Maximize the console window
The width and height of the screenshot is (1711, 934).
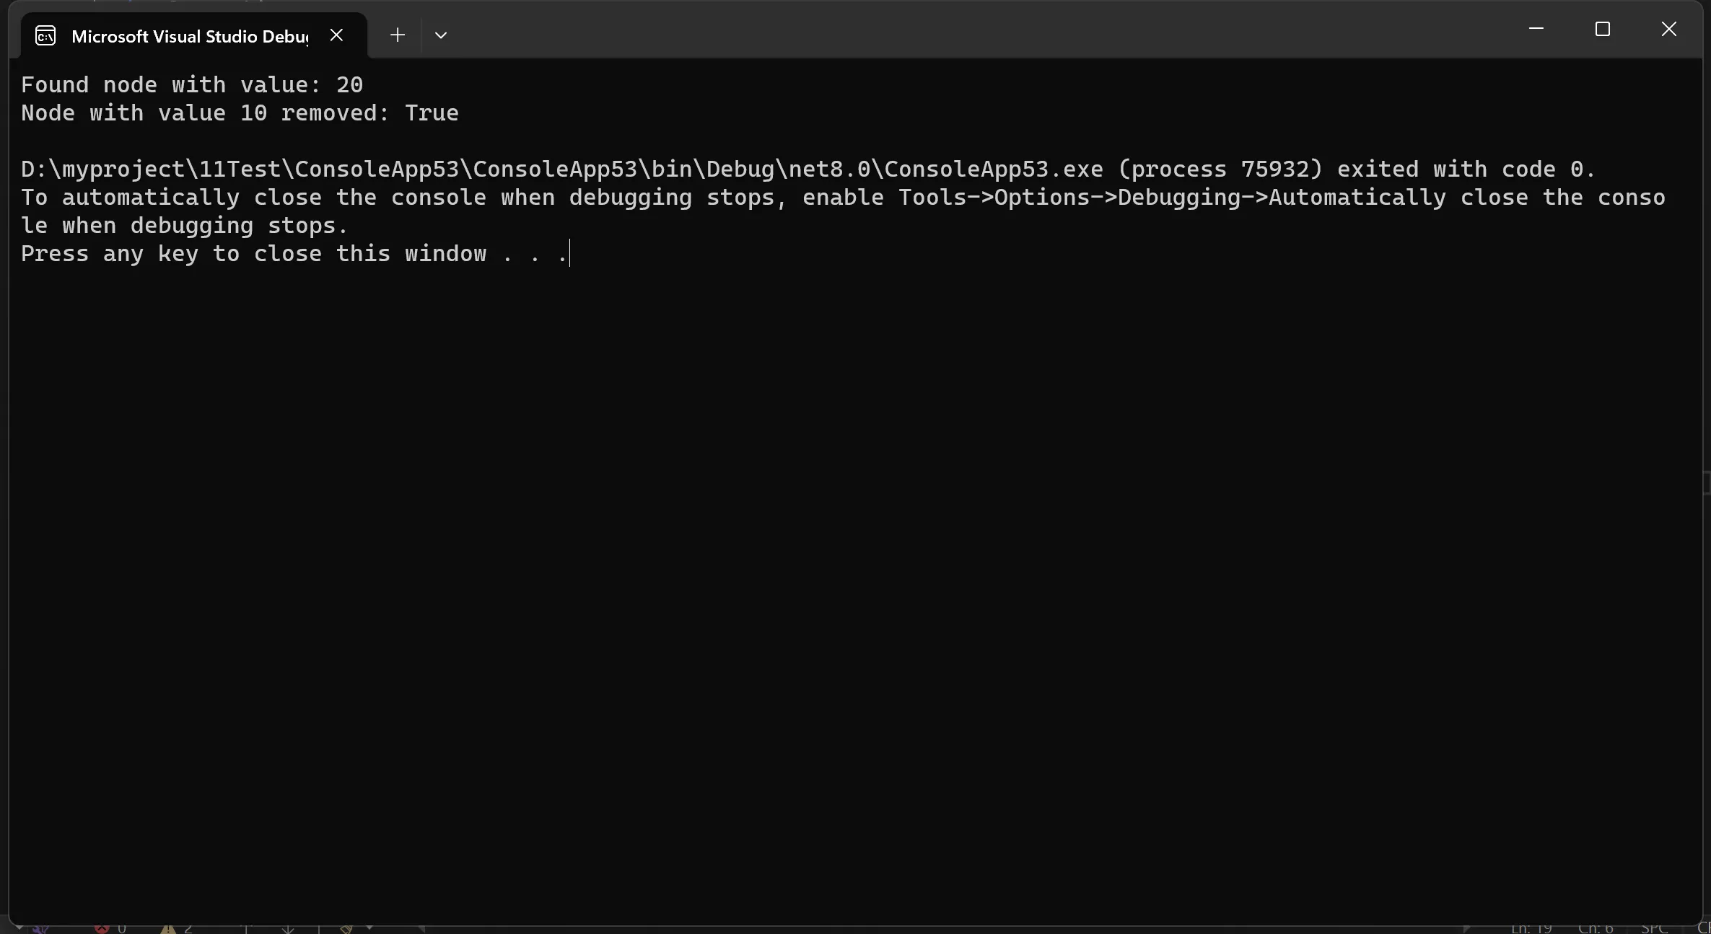click(x=1603, y=29)
